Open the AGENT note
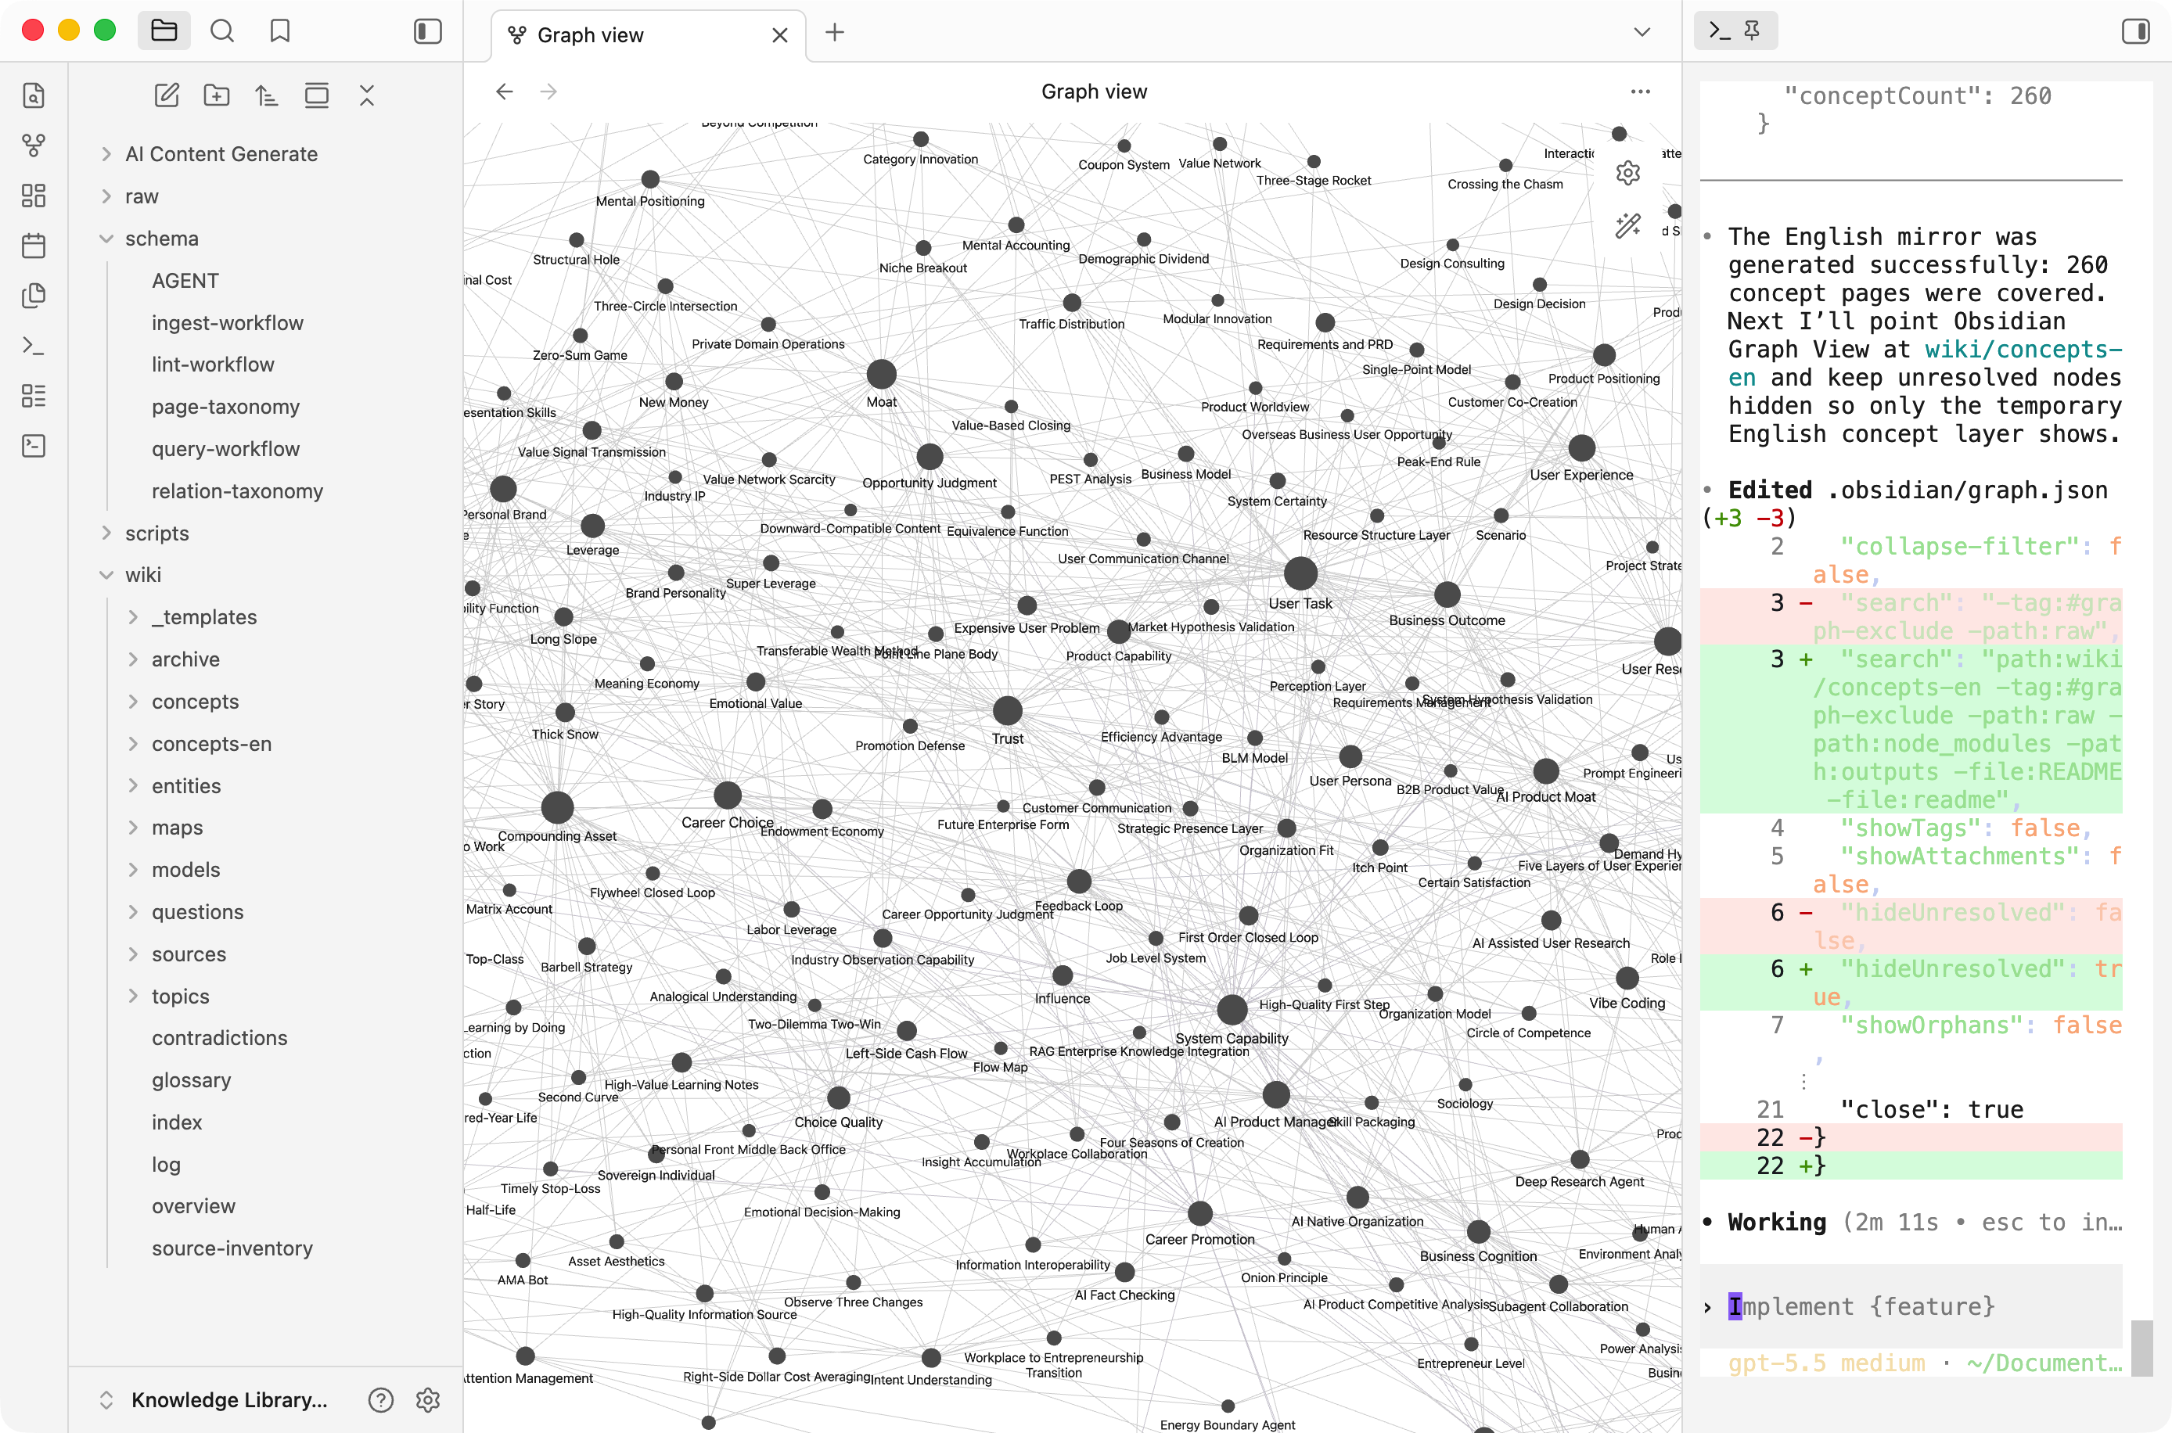The height and width of the screenshot is (1433, 2172). click(185, 281)
